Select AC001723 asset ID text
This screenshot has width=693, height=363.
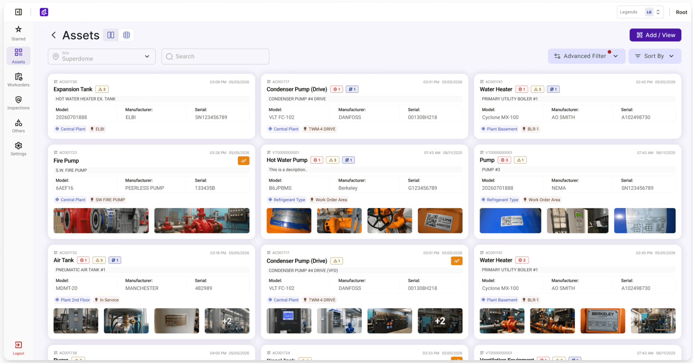click(68, 153)
